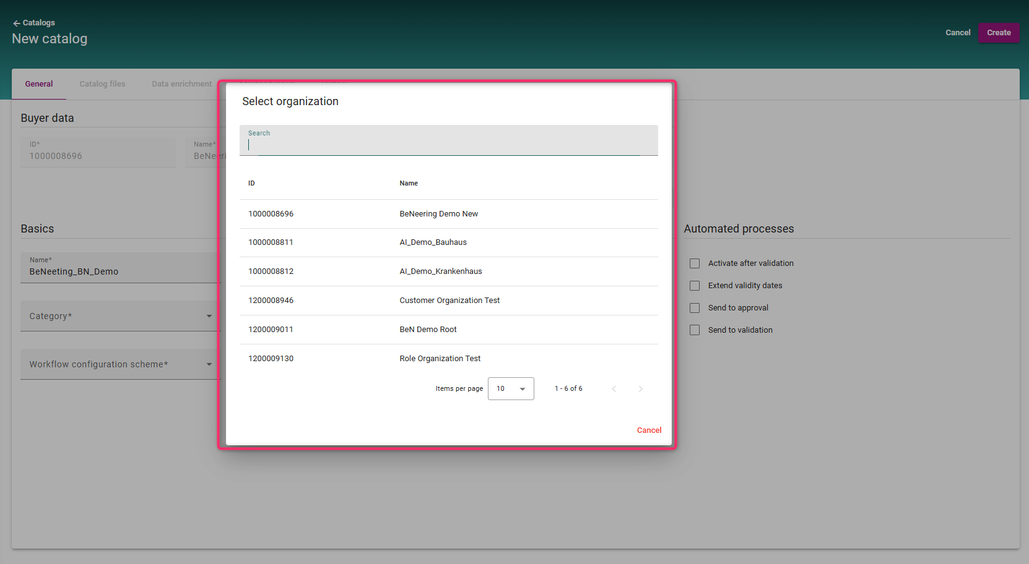Click Cancel in the page header
The image size is (1029, 564).
[x=957, y=33]
